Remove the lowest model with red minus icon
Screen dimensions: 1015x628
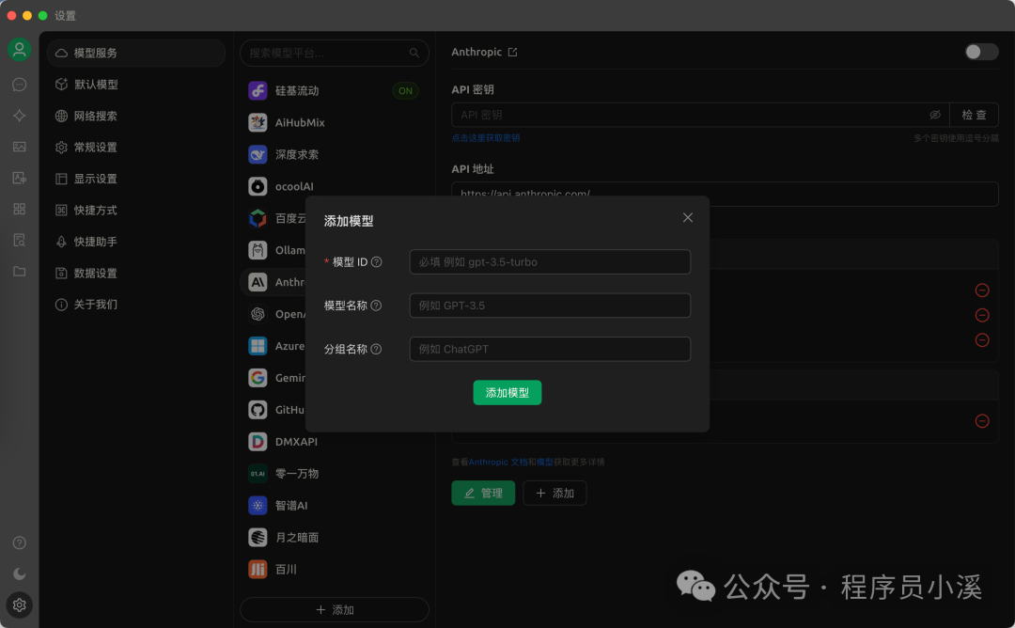[982, 421]
